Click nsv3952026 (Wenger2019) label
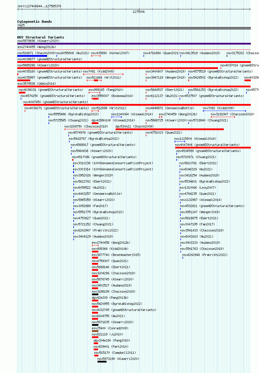The image size is (259, 373). pyautogui.click(x=93, y=175)
